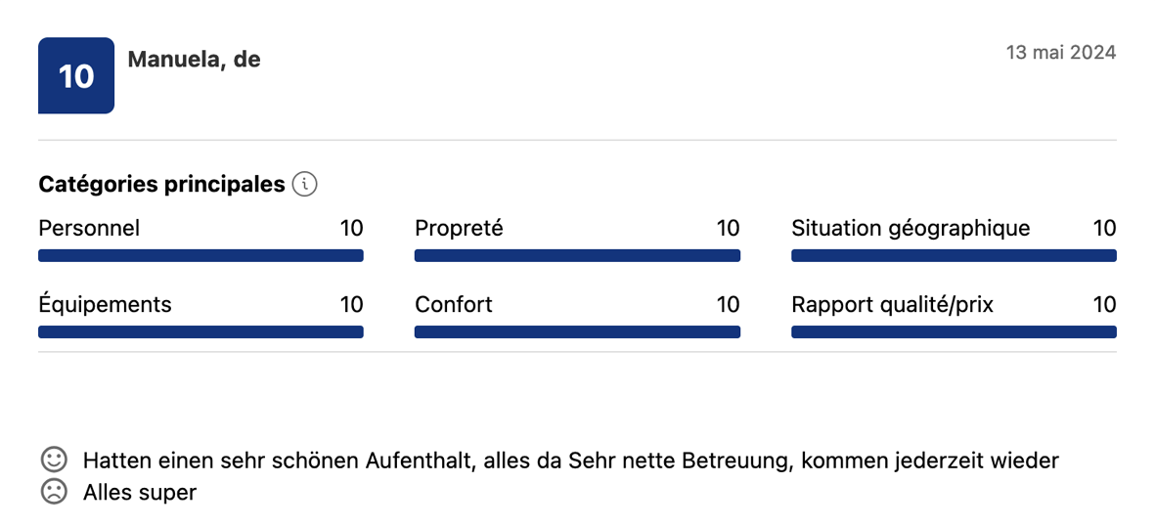This screenshot has height=527, width=1155.
Task: Click the Situation géographique rating bar
Action: 954,256
